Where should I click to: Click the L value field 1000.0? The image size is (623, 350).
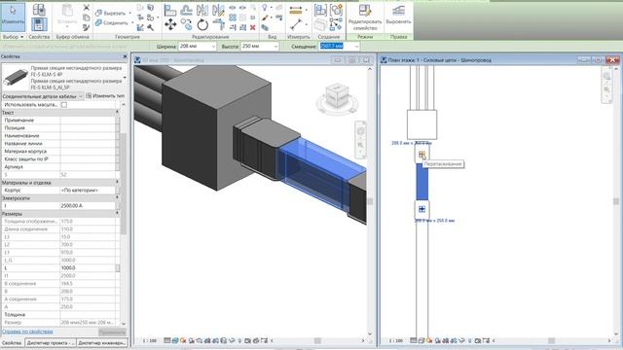88,268
